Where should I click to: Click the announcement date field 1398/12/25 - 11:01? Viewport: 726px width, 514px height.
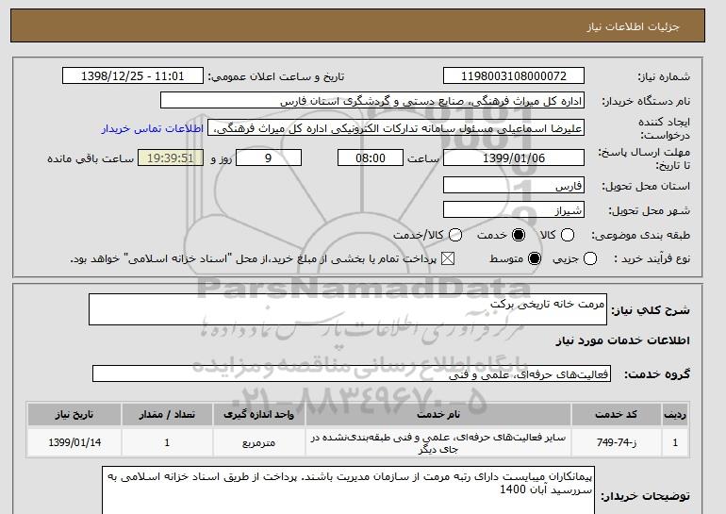pos(132,76)
